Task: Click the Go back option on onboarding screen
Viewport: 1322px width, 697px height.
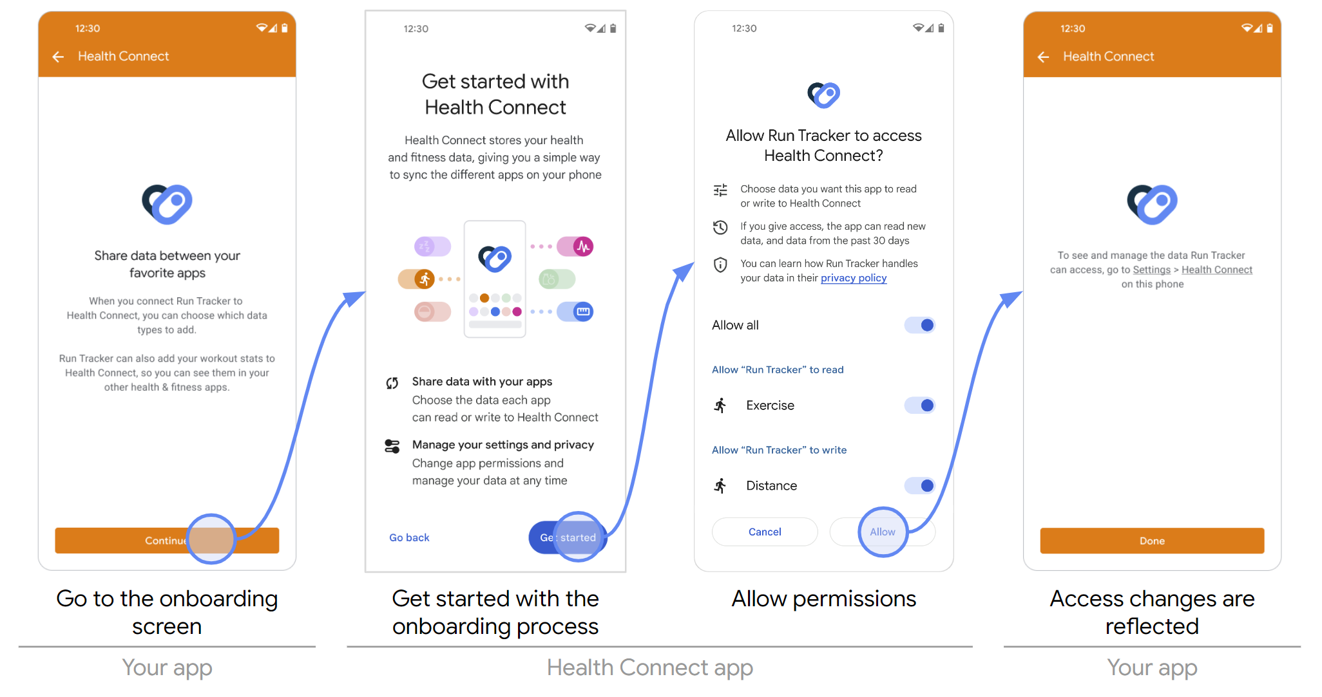Action: coord(408,536)
